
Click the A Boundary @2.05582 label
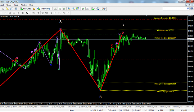click(x=165, y=30)
